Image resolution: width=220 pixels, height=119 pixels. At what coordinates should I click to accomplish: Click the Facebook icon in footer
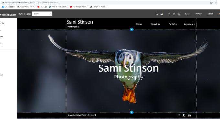coord(179,115)
